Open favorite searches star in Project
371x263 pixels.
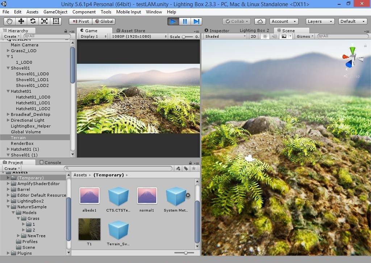(x=194, y=168)
